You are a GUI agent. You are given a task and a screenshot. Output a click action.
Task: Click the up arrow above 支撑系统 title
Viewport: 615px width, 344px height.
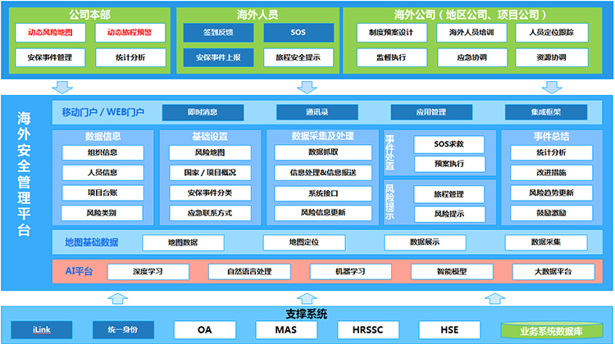[x=307, y=299]
